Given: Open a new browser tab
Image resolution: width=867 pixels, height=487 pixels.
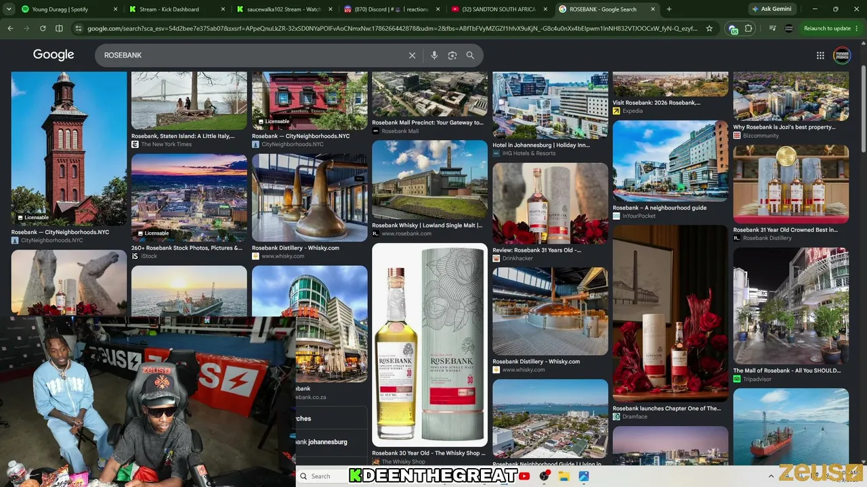Looking at the screenshot, I should coord(669,9).
